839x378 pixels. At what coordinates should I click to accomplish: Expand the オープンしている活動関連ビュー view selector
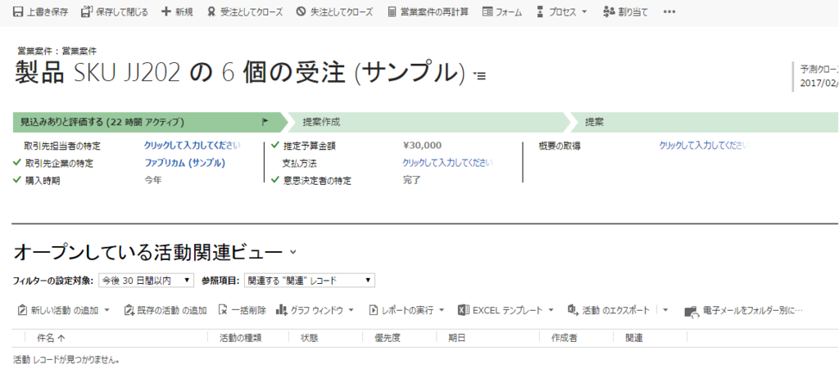(x=293, y=252)
